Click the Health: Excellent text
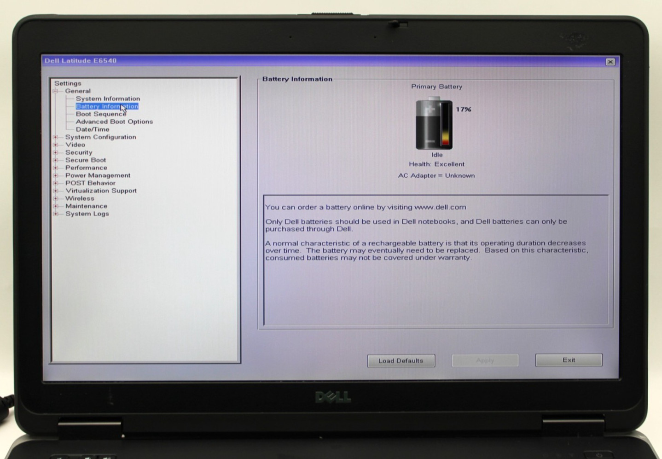 (x=437, y=164)
